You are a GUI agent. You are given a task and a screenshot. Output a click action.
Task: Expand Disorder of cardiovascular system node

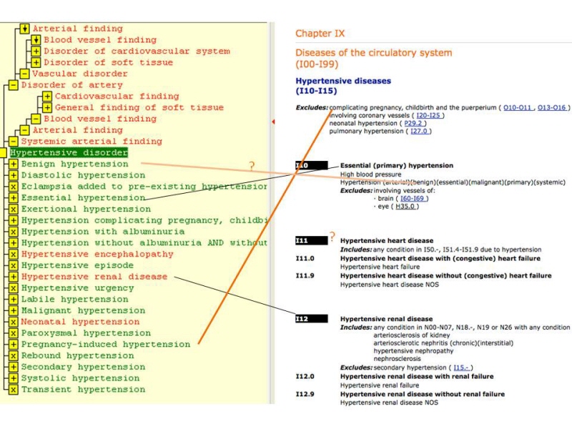(36, 51)
